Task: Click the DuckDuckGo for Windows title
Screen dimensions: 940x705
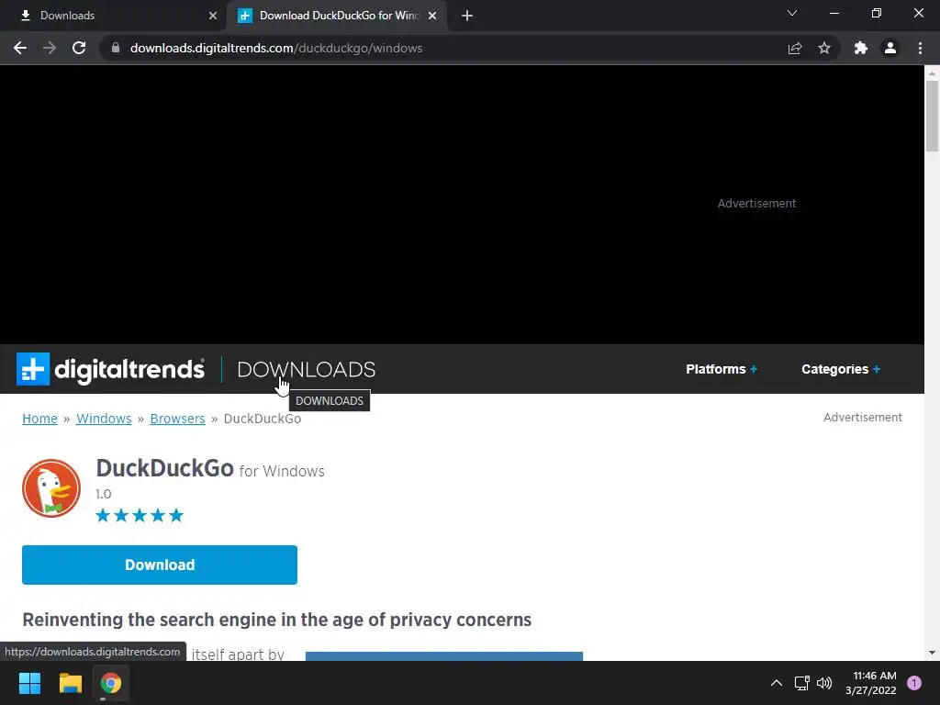Action: 210,469
